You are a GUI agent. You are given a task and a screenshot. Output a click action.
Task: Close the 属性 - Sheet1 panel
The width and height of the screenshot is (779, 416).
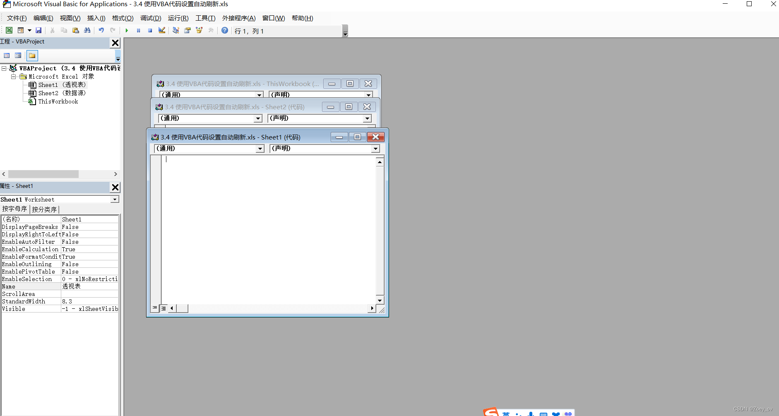tap(115, 187)
